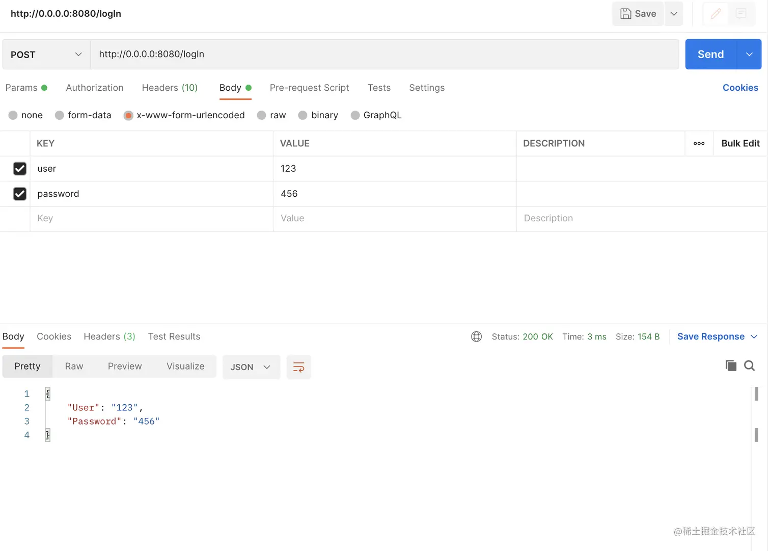Switch to Pretty view
This screenshot has width=770, height=551.
[28, 366]
